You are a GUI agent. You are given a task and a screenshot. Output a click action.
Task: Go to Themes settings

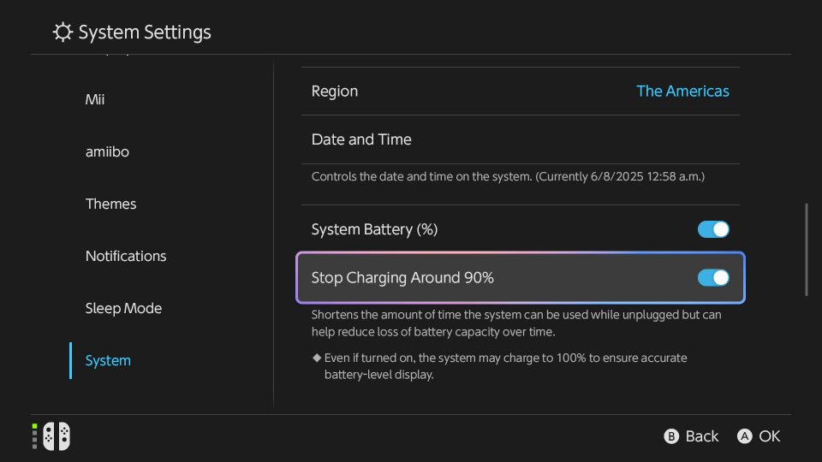tap(110, 204)
